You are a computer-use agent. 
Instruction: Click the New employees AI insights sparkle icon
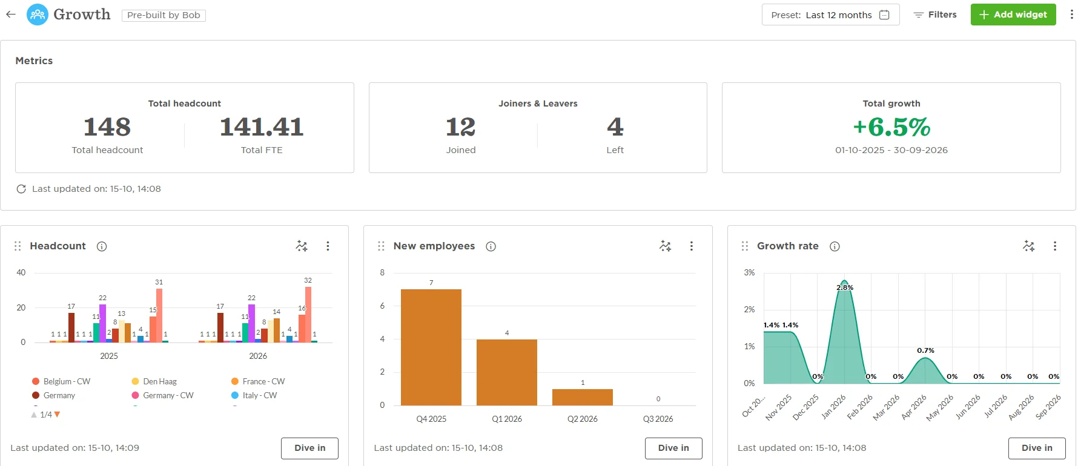tap(666, 246)
